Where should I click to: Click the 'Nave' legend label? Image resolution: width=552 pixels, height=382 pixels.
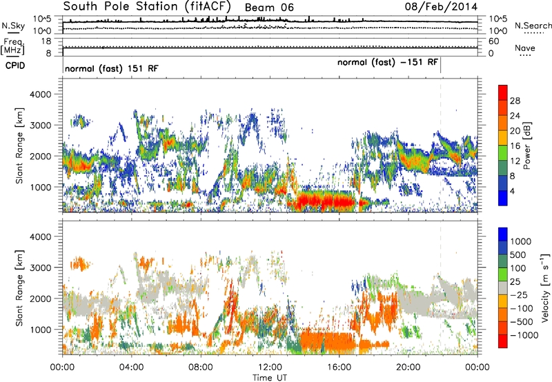[525, 48]
